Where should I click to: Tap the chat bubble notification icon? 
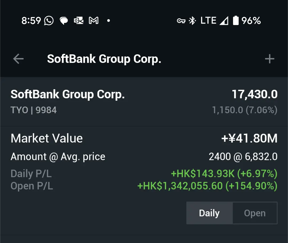(x=64, y=21)
